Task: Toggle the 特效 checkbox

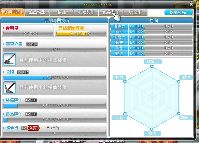Action: tap(48, 128)
